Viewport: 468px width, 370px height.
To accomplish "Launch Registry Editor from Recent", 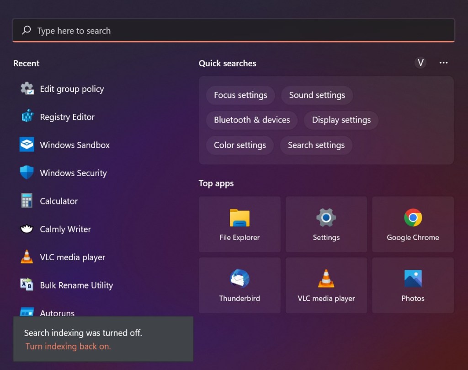I will [67, 117].
